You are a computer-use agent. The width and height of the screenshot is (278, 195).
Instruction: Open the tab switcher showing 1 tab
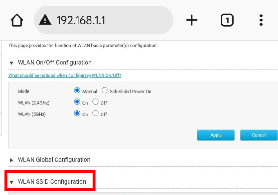(x=227, y=20)
